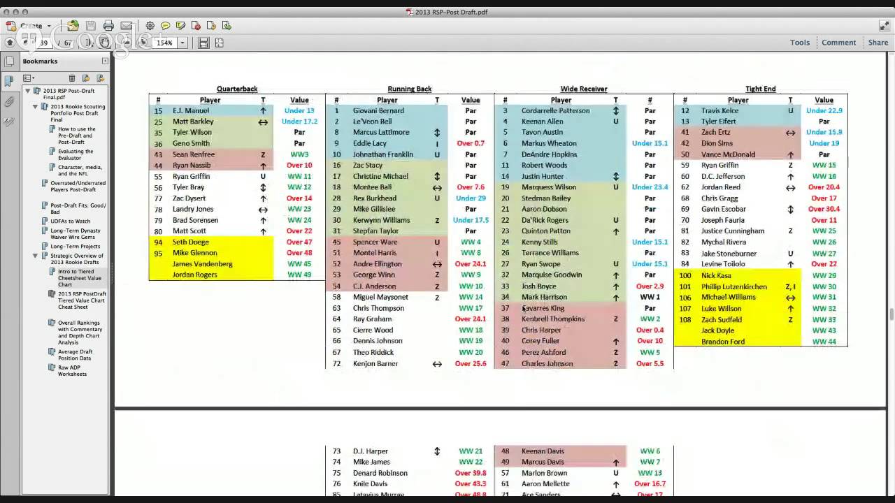Image resolution: width=895 pixels, height=503 pixels.
Task: Open bookmark Long-Term Dynasty Waiver Wire Gems
Action: 76,233
